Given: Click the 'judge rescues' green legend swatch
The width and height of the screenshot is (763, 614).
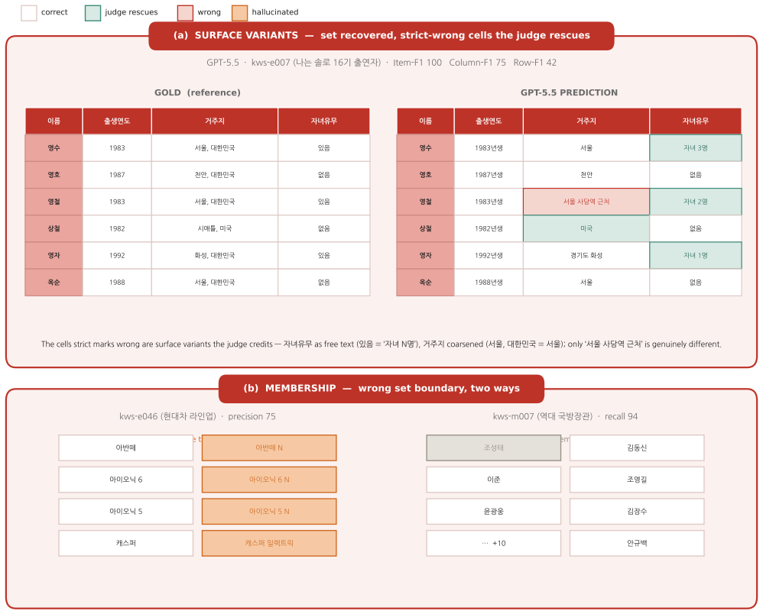Looking at the screenshot, I should tap(93, 13).
